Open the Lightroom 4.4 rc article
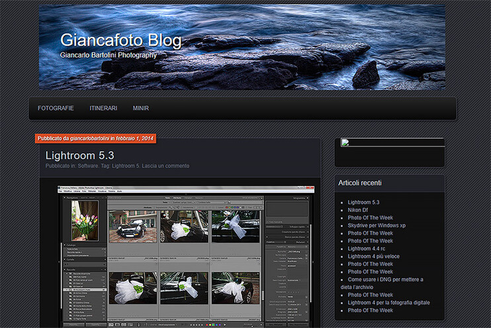Screen dimensions: 491x328 click(367, 248)
